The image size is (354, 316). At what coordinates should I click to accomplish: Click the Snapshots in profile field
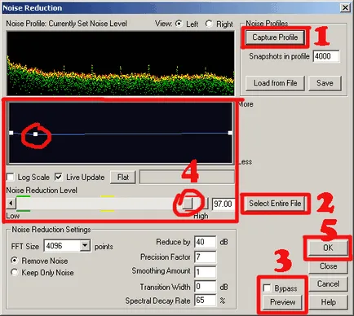coord(326,56)
